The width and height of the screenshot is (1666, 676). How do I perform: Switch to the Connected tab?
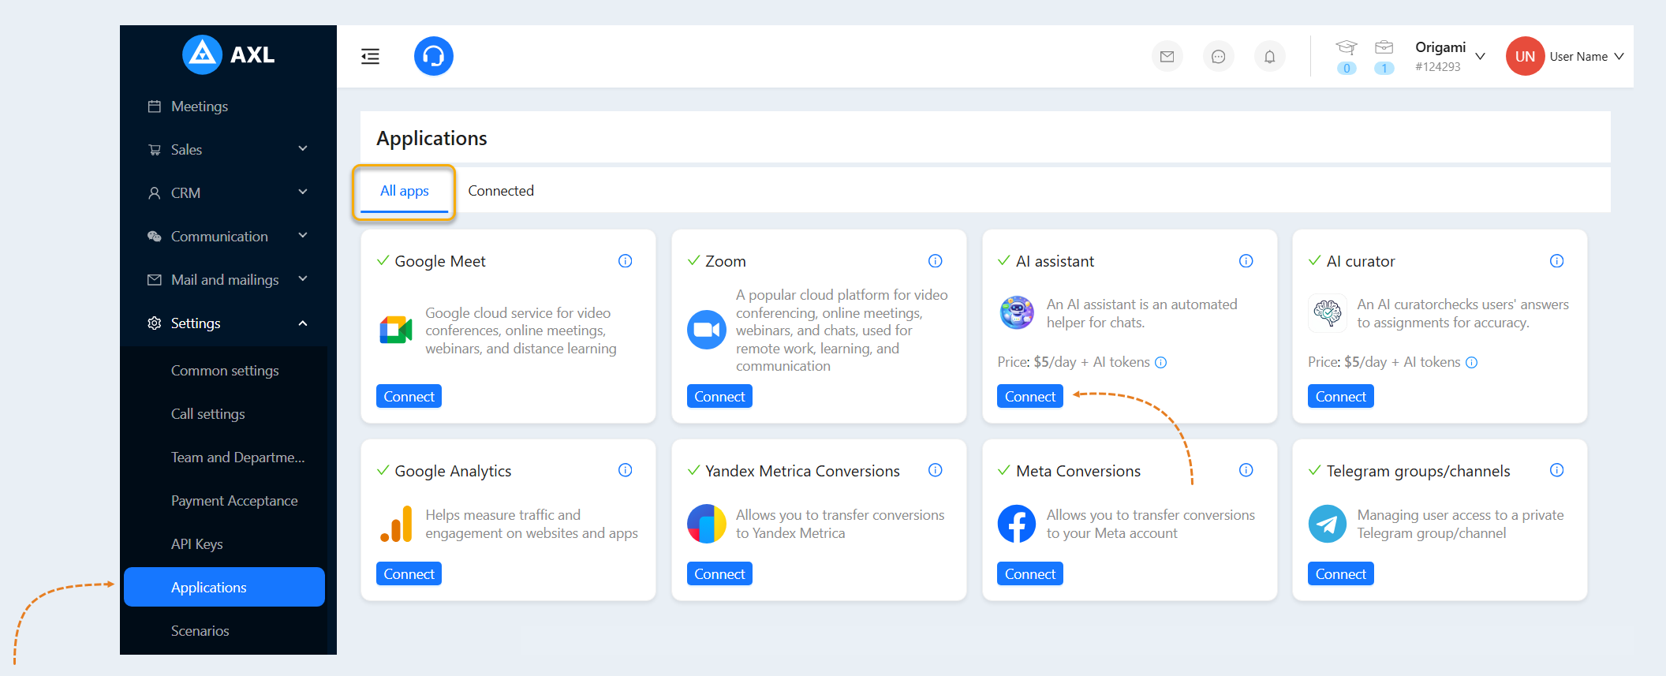pos(501,191)
